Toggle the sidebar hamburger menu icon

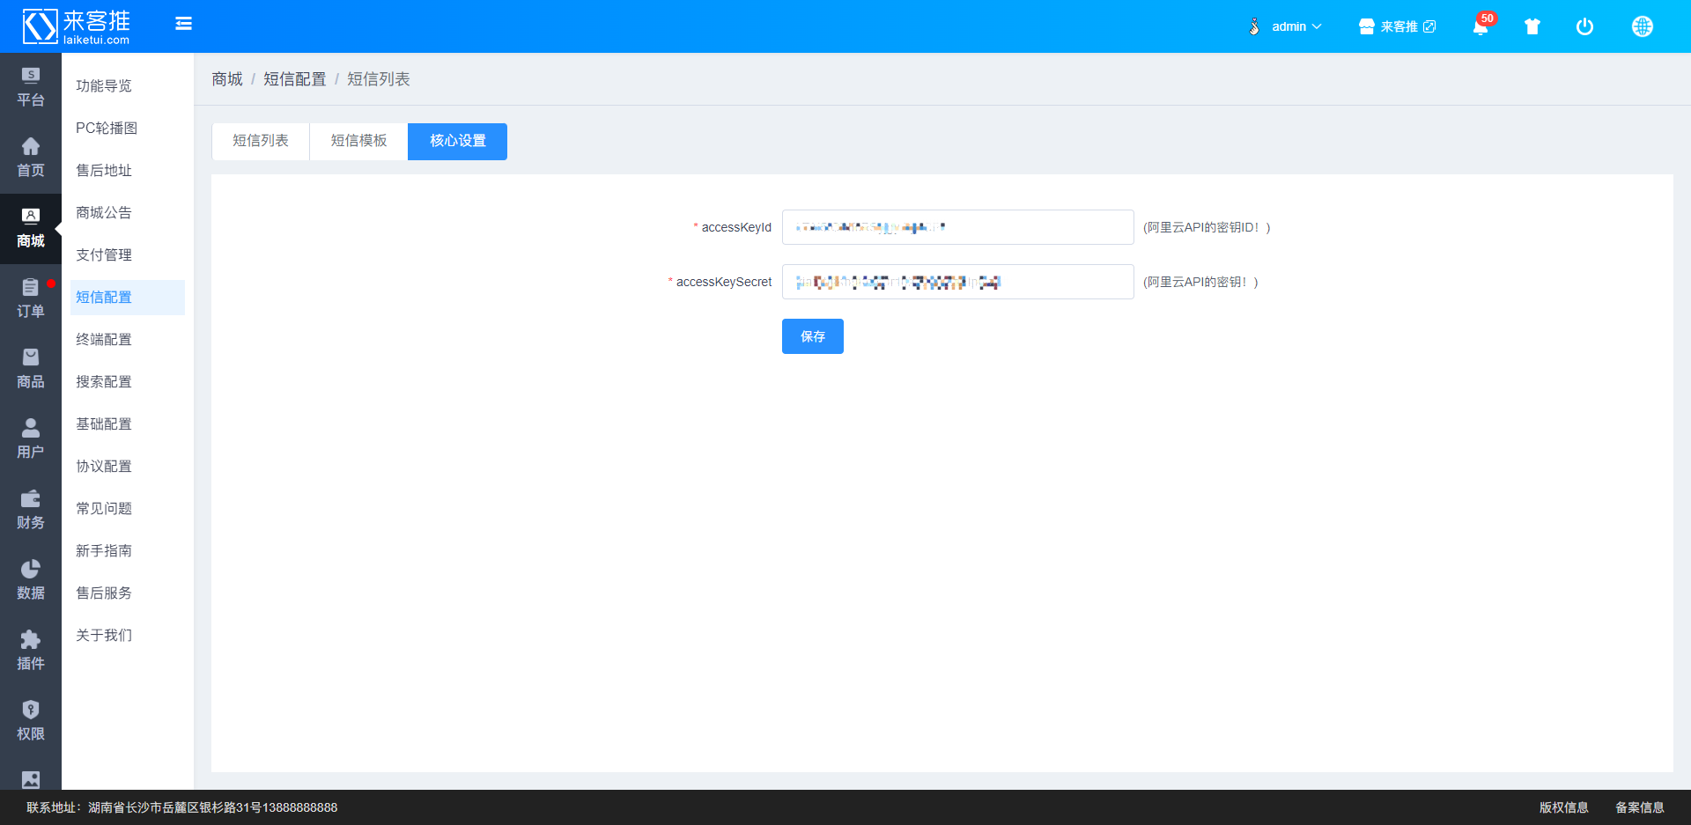tap(183, 24)
